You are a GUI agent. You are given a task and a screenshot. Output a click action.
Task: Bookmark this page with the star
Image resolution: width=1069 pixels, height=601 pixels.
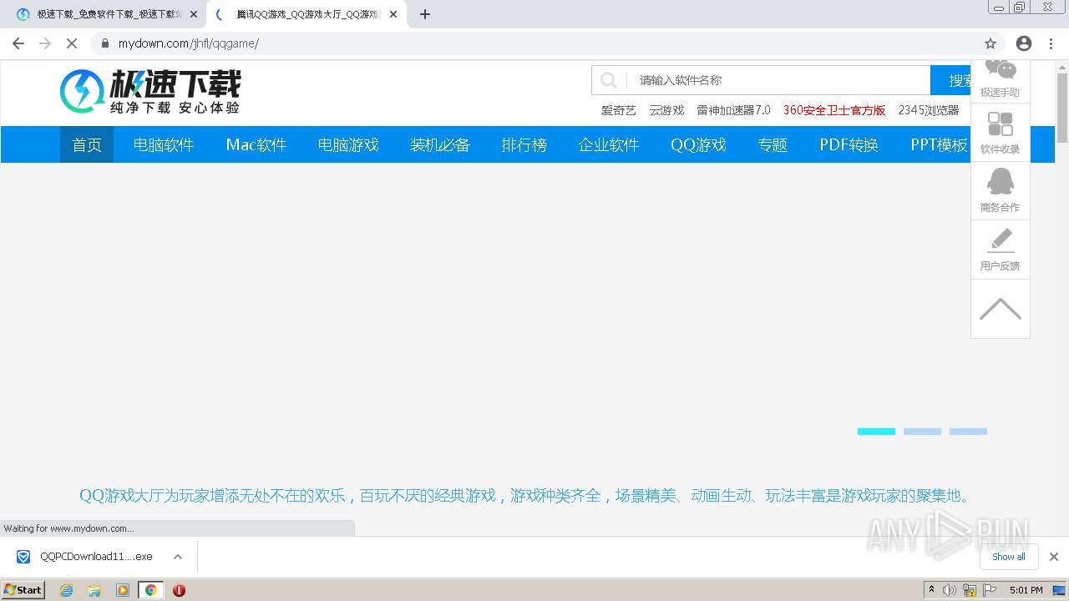coord(990,43)
